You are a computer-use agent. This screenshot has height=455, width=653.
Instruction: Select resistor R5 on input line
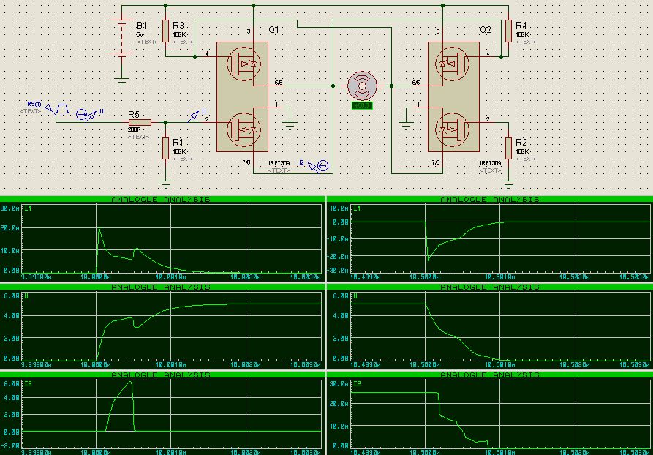coord(139,122)
